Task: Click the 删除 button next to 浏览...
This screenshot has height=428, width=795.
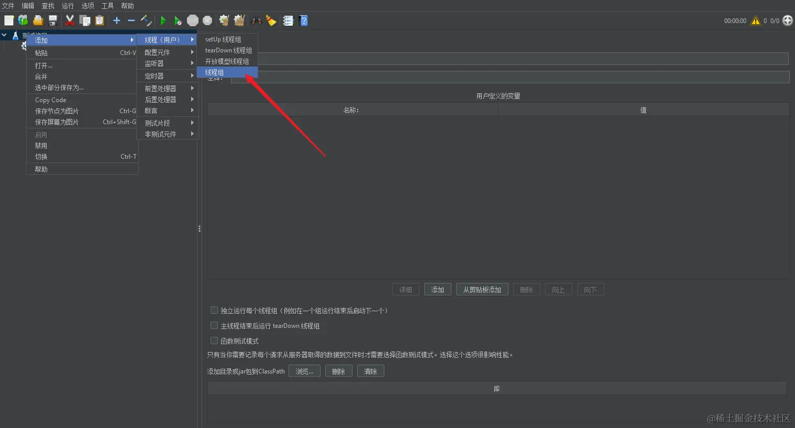Action: tap(339, 371)
